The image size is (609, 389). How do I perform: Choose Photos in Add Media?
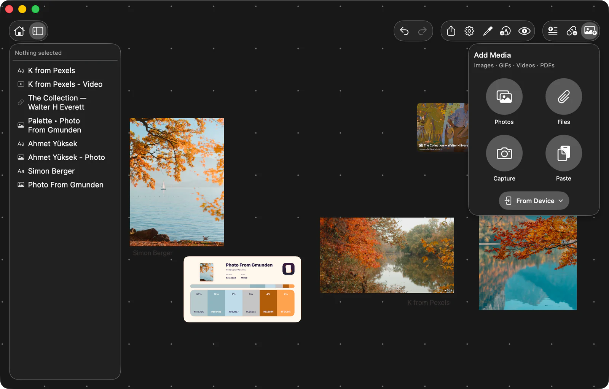(504, 97)
